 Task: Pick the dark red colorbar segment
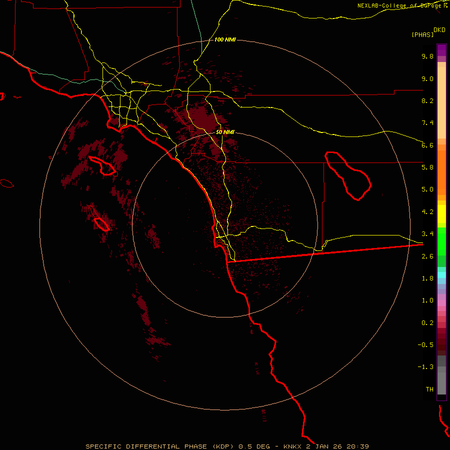441,341
